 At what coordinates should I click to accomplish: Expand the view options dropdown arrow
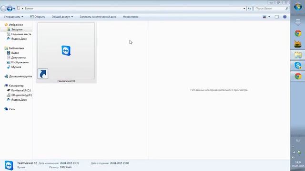(269, 17)
